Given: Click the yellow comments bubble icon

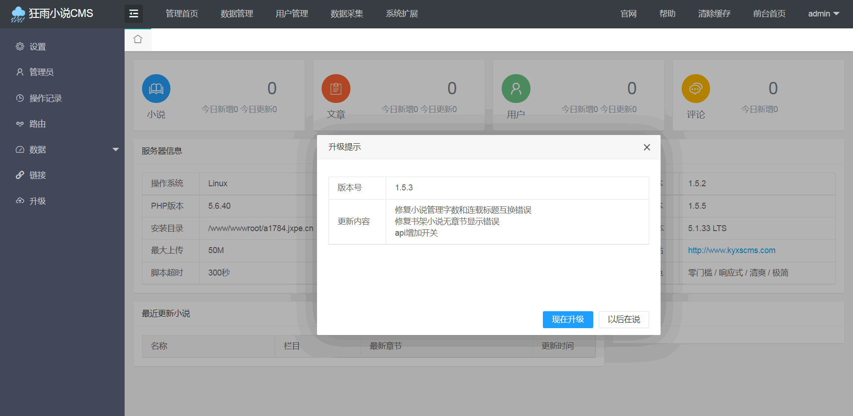Looking at the screenshot, I should 695,89.
